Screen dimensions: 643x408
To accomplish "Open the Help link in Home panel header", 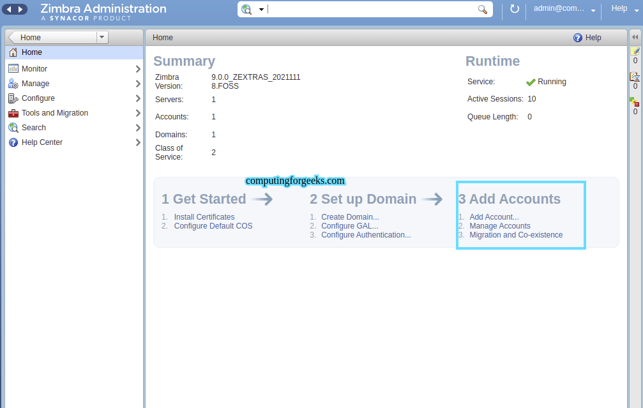I will (x=593, y=38).
